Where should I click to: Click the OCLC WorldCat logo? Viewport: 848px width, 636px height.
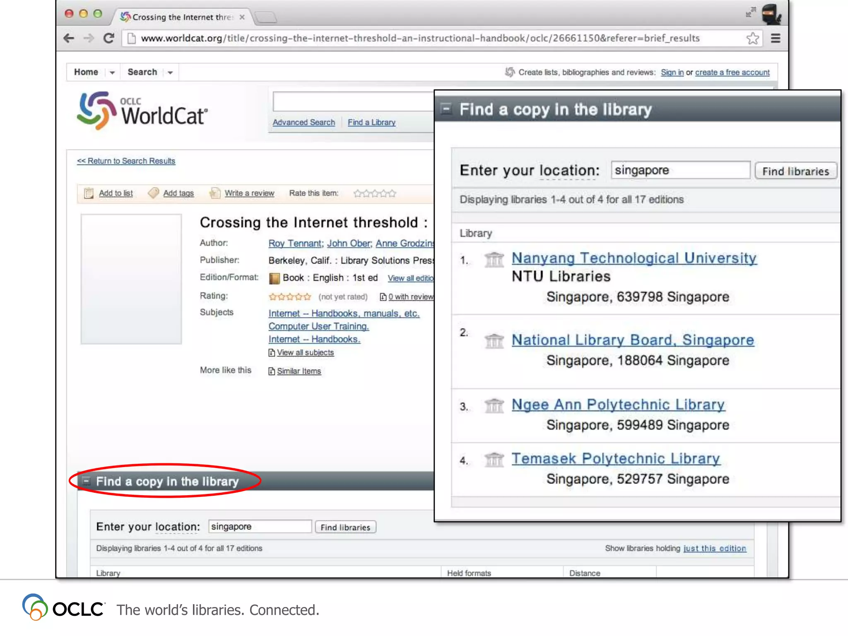142,111
